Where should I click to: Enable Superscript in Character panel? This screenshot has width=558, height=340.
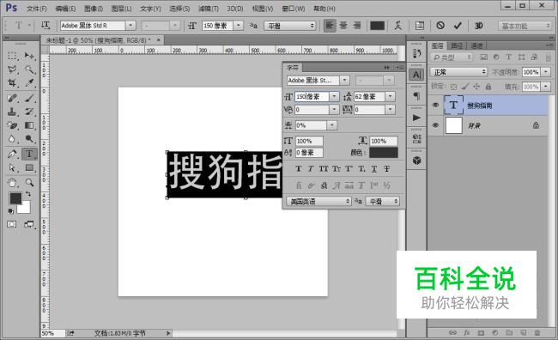(349, 169)
